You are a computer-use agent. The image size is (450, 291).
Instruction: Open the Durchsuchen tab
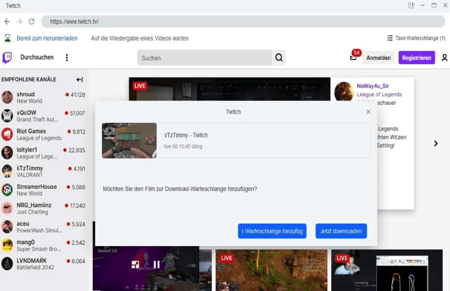(x=37, y=57)
